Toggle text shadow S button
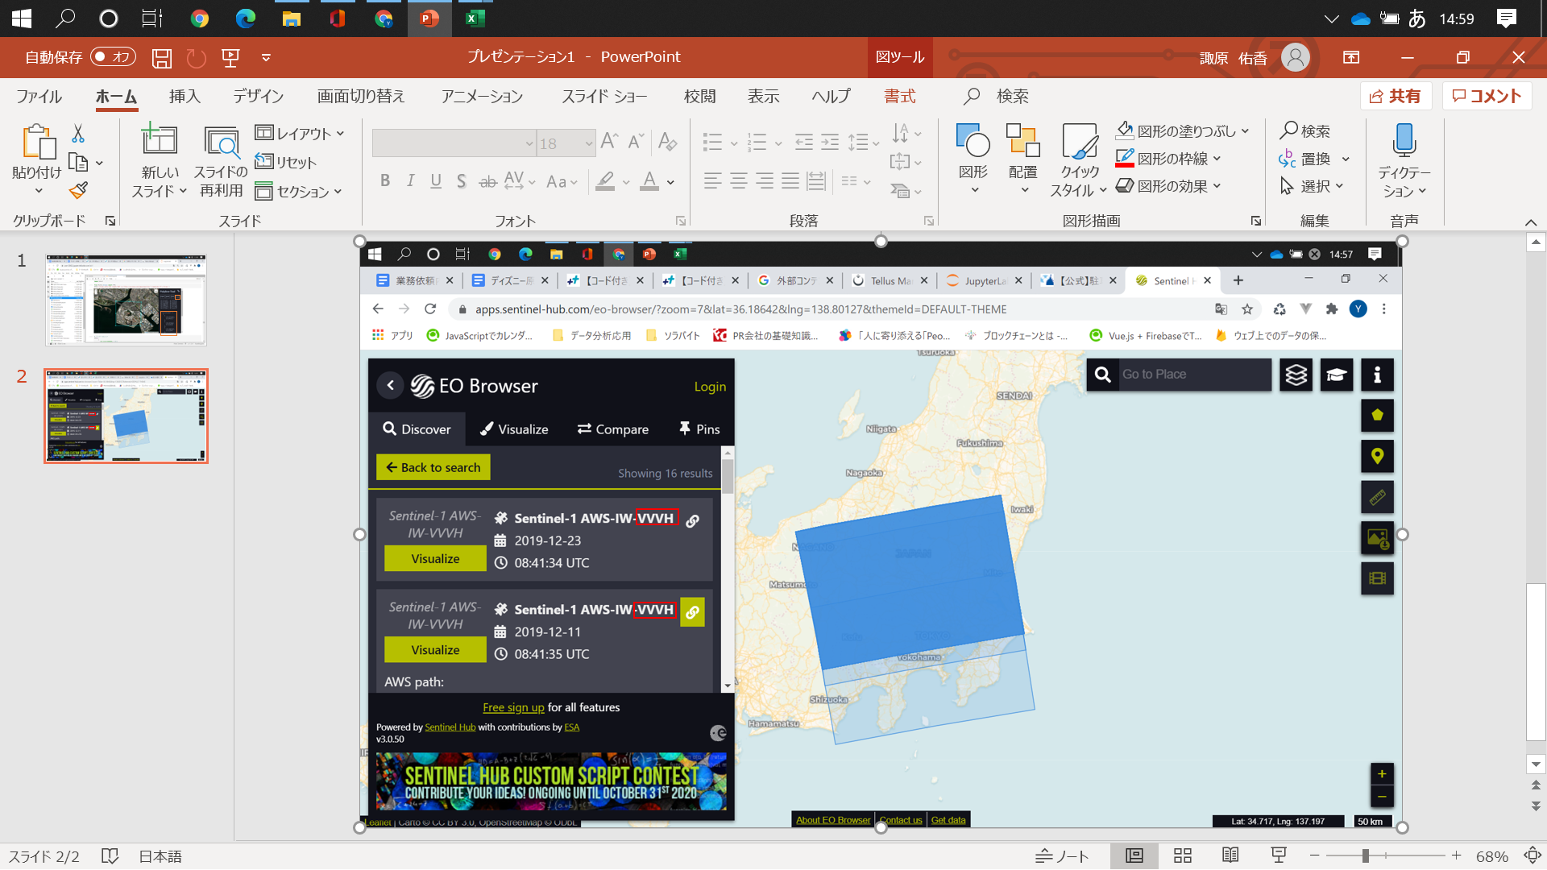 462,180
